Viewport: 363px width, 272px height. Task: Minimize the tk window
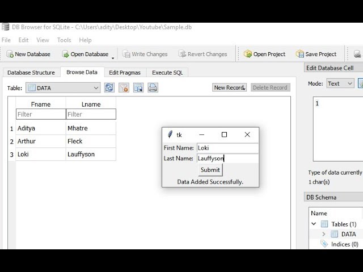[x=202, y=135]
